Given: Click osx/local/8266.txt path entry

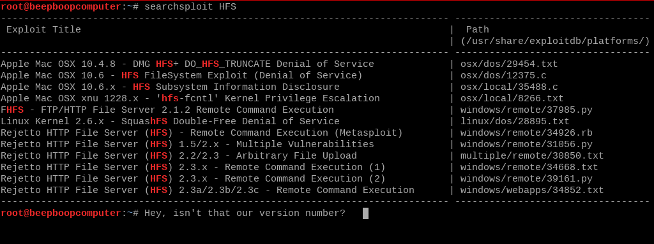Looking at the screenshot, I should click(512, 99).
